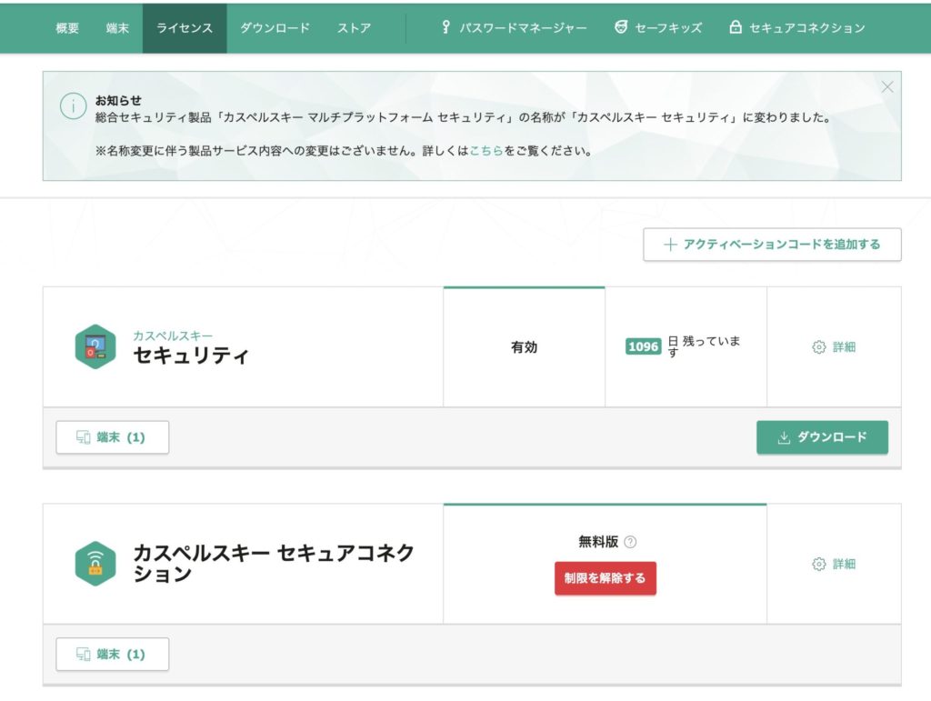This screenshot has width=931, height=701.
Task: Open the ダウンロード tab in the navigation
Action: tap(275, 28)
